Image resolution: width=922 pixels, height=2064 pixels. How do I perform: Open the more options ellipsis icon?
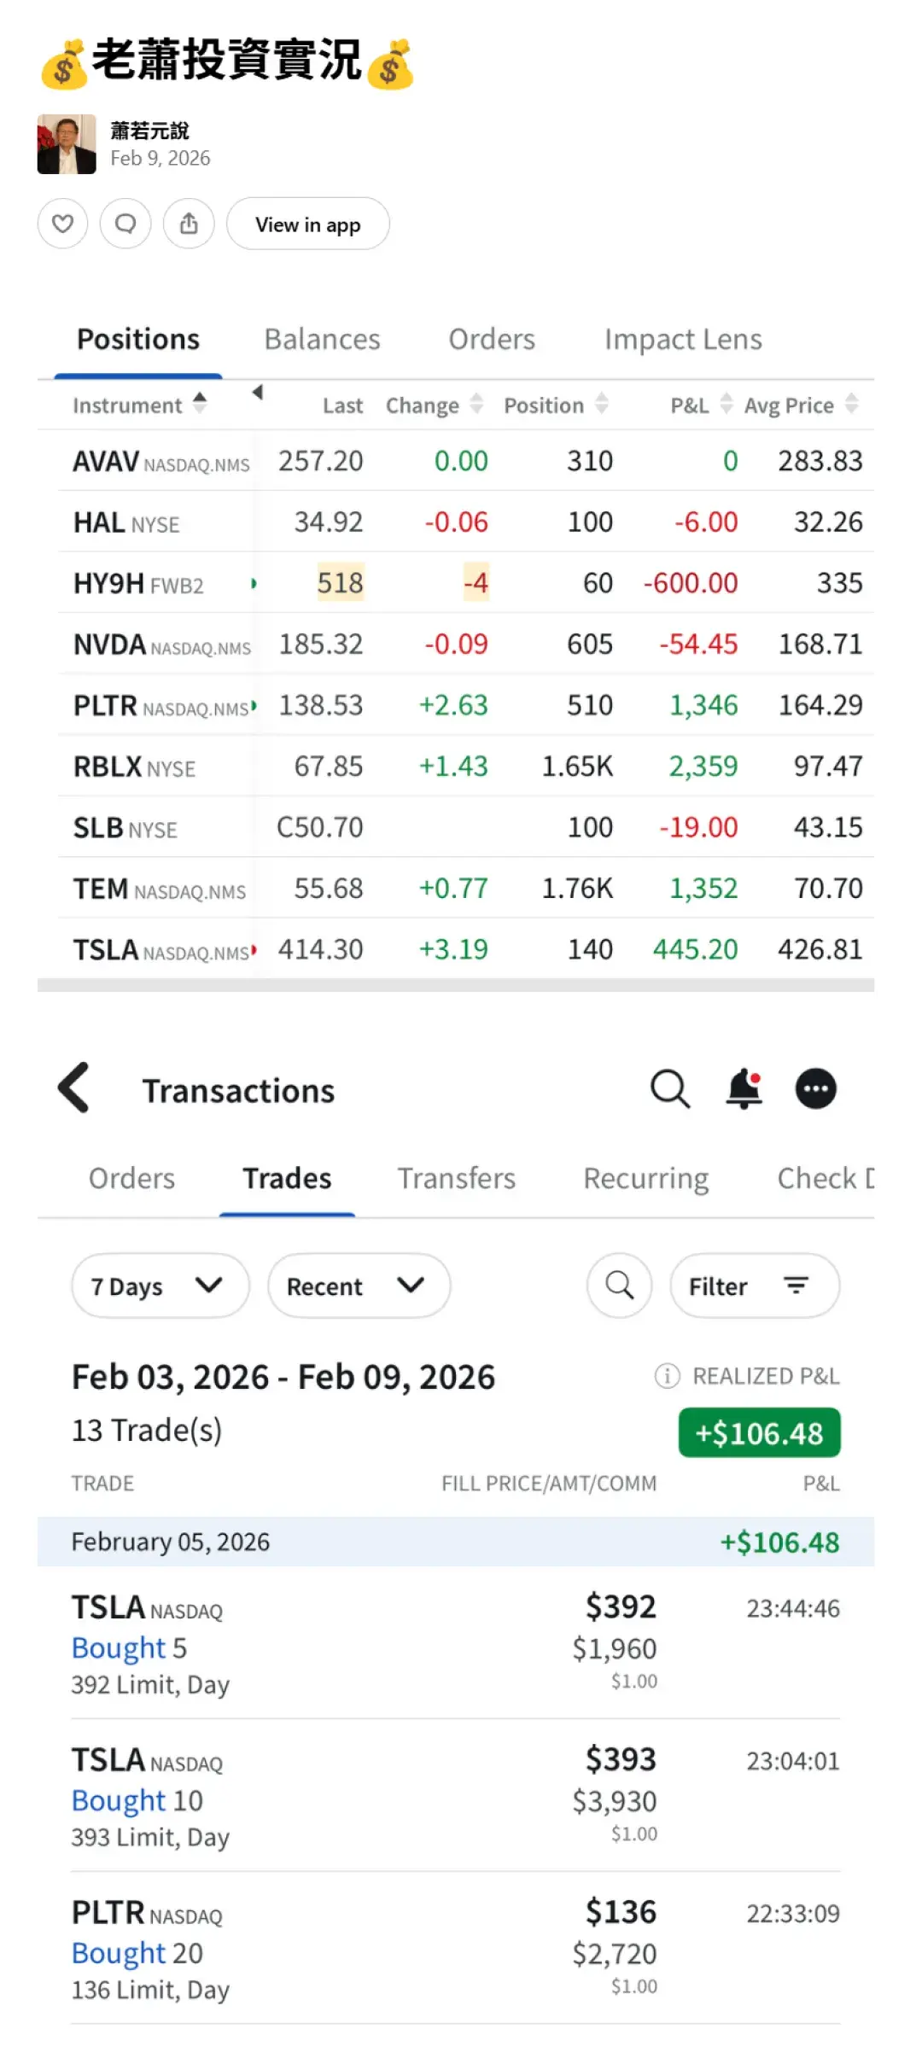click(815, 1089)
